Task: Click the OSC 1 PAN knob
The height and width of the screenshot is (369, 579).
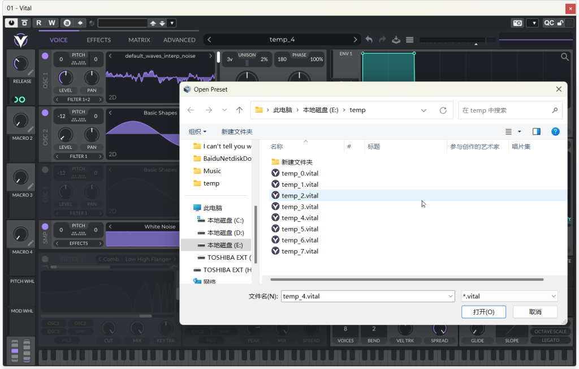Action: (x=92, y=78)
